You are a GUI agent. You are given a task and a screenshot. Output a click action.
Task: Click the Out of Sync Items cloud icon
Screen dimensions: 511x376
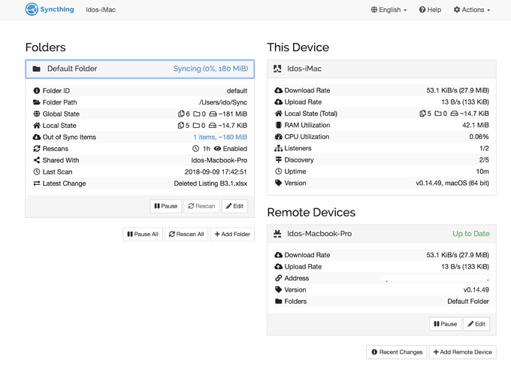[x=37, y=137]
